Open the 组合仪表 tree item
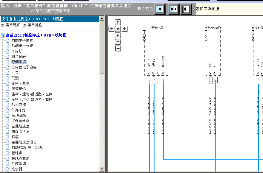Viewport: 263px width, 173px height. pos(19,57)
